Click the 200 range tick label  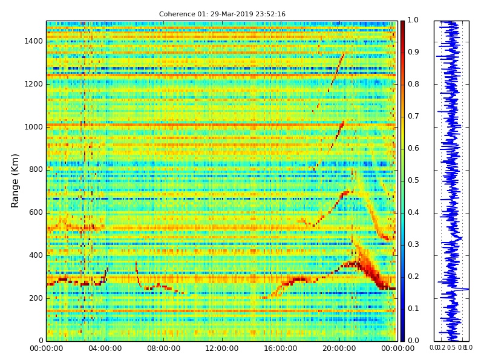click(x=36, y=298)
